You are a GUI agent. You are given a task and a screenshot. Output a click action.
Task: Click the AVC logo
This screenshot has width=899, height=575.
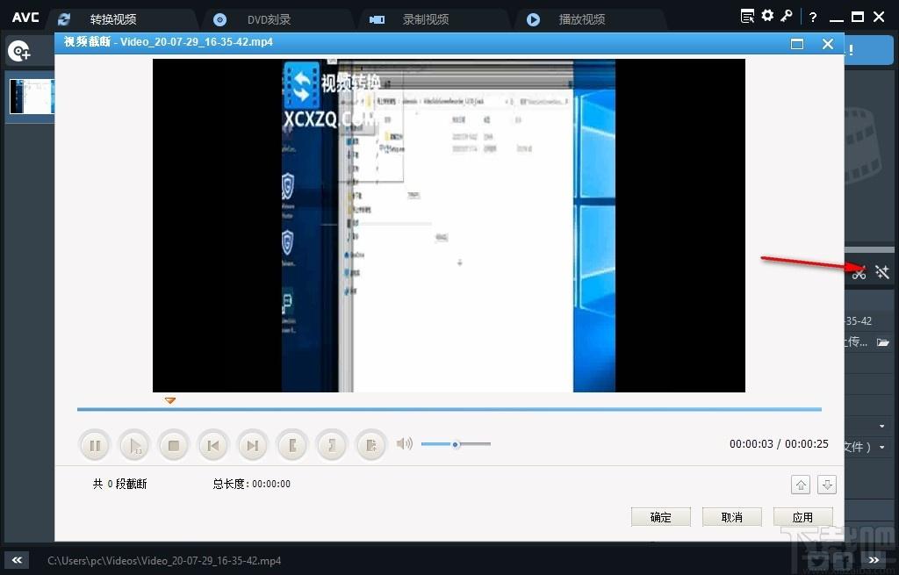click(25, 18)
